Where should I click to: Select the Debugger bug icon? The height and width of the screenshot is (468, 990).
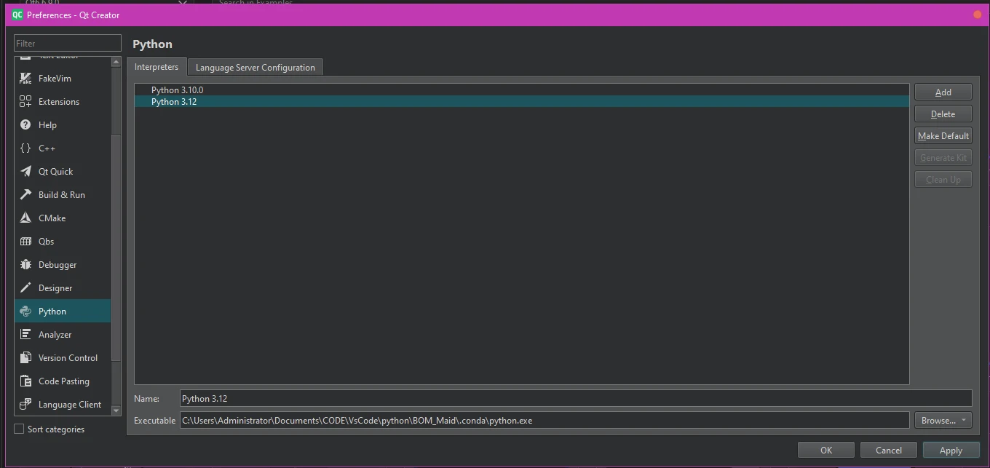(x=25, y=265)
